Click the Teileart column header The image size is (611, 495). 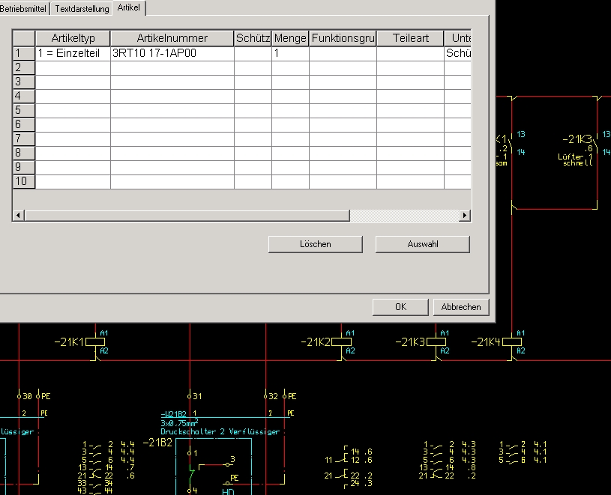coord(410,38)
